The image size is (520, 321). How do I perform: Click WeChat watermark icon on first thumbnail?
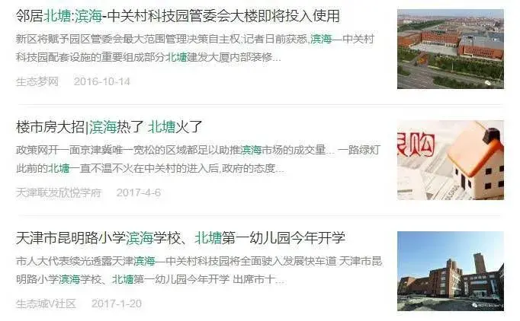tap(489, 83)
